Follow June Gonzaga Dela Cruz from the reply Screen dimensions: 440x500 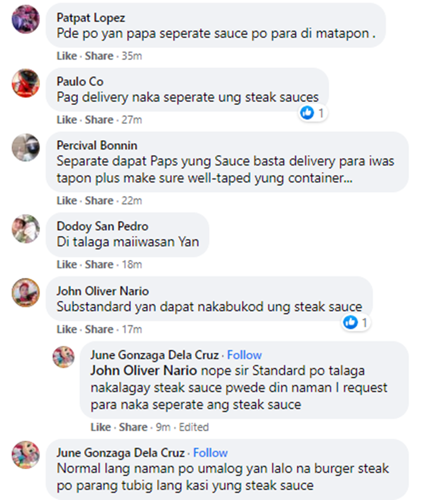click(x=244, y=355)
